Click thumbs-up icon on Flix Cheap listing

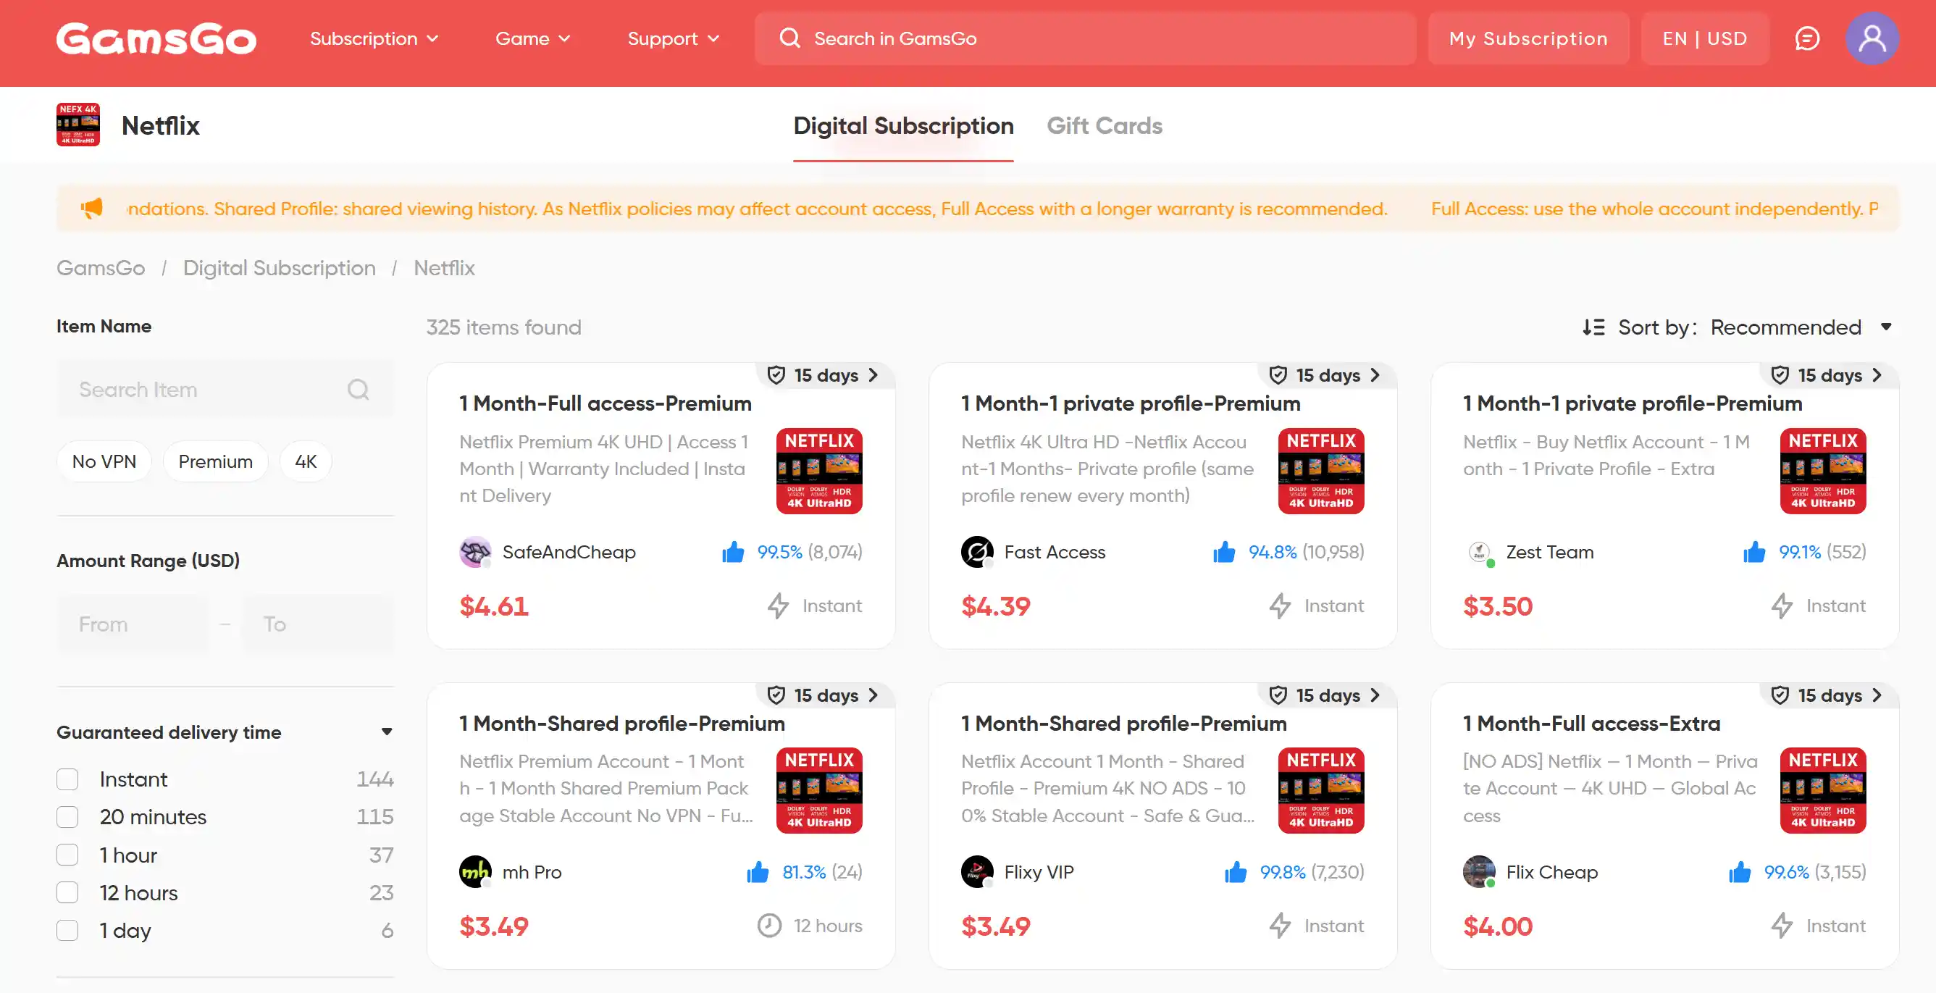1740,872
